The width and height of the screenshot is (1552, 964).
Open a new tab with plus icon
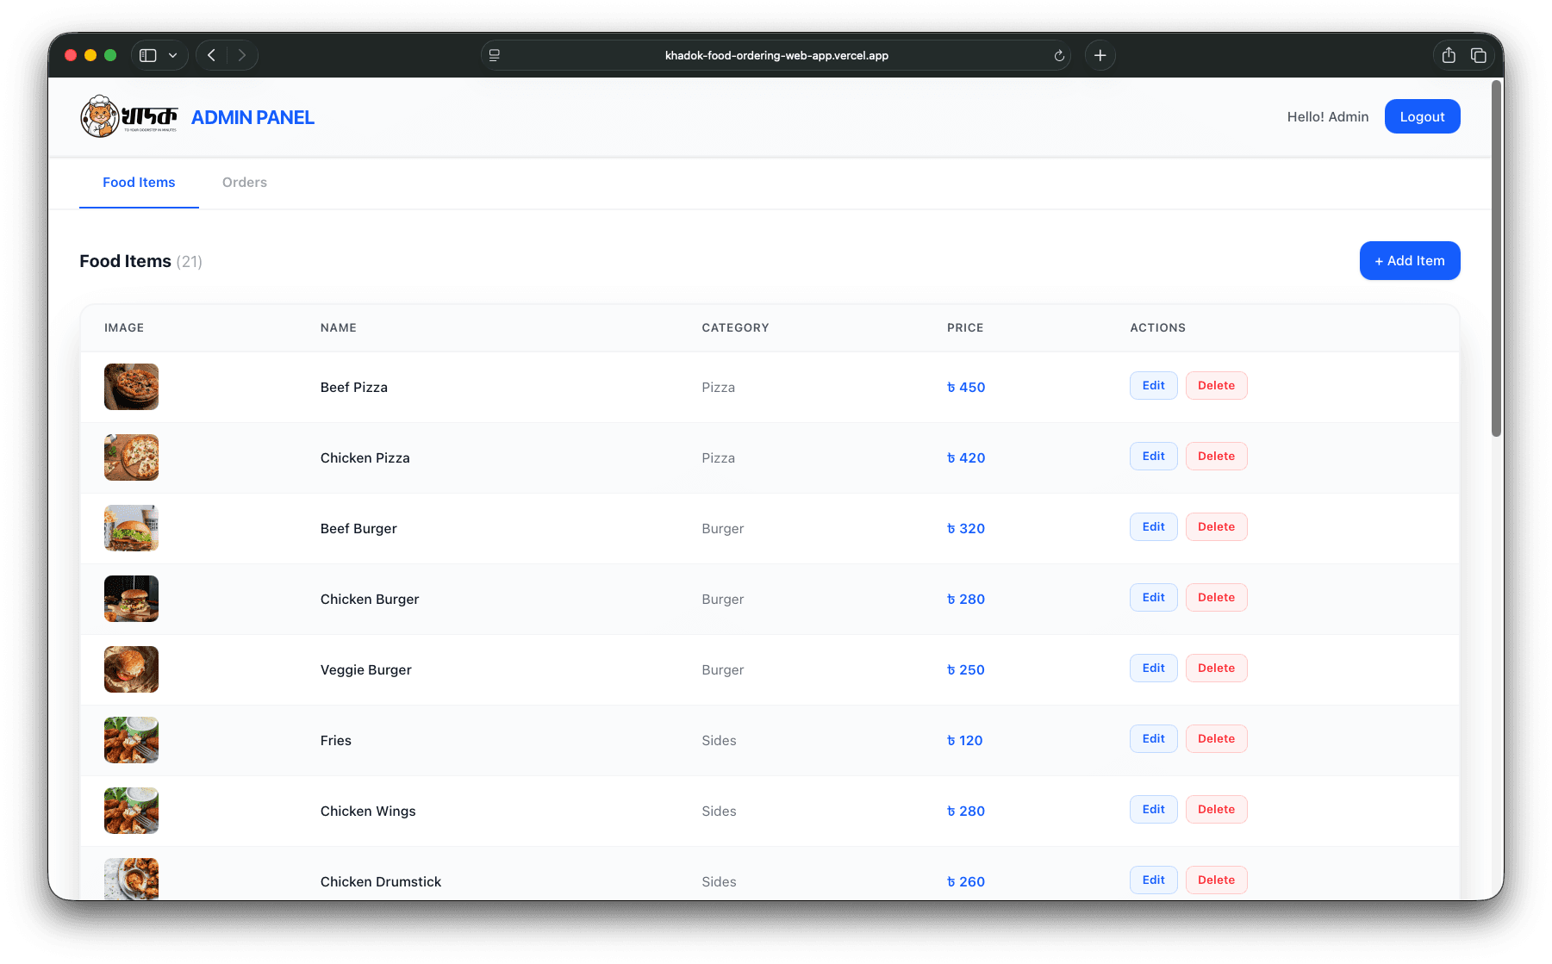pyautogui.click(x=1100, y=55)
